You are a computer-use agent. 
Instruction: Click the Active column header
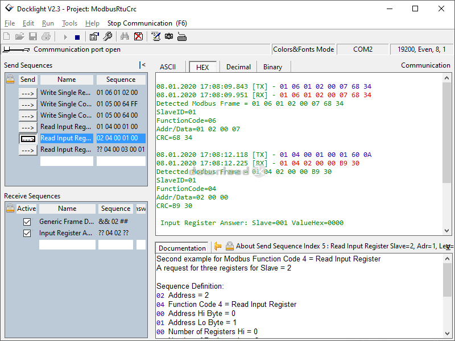point(26,209)
